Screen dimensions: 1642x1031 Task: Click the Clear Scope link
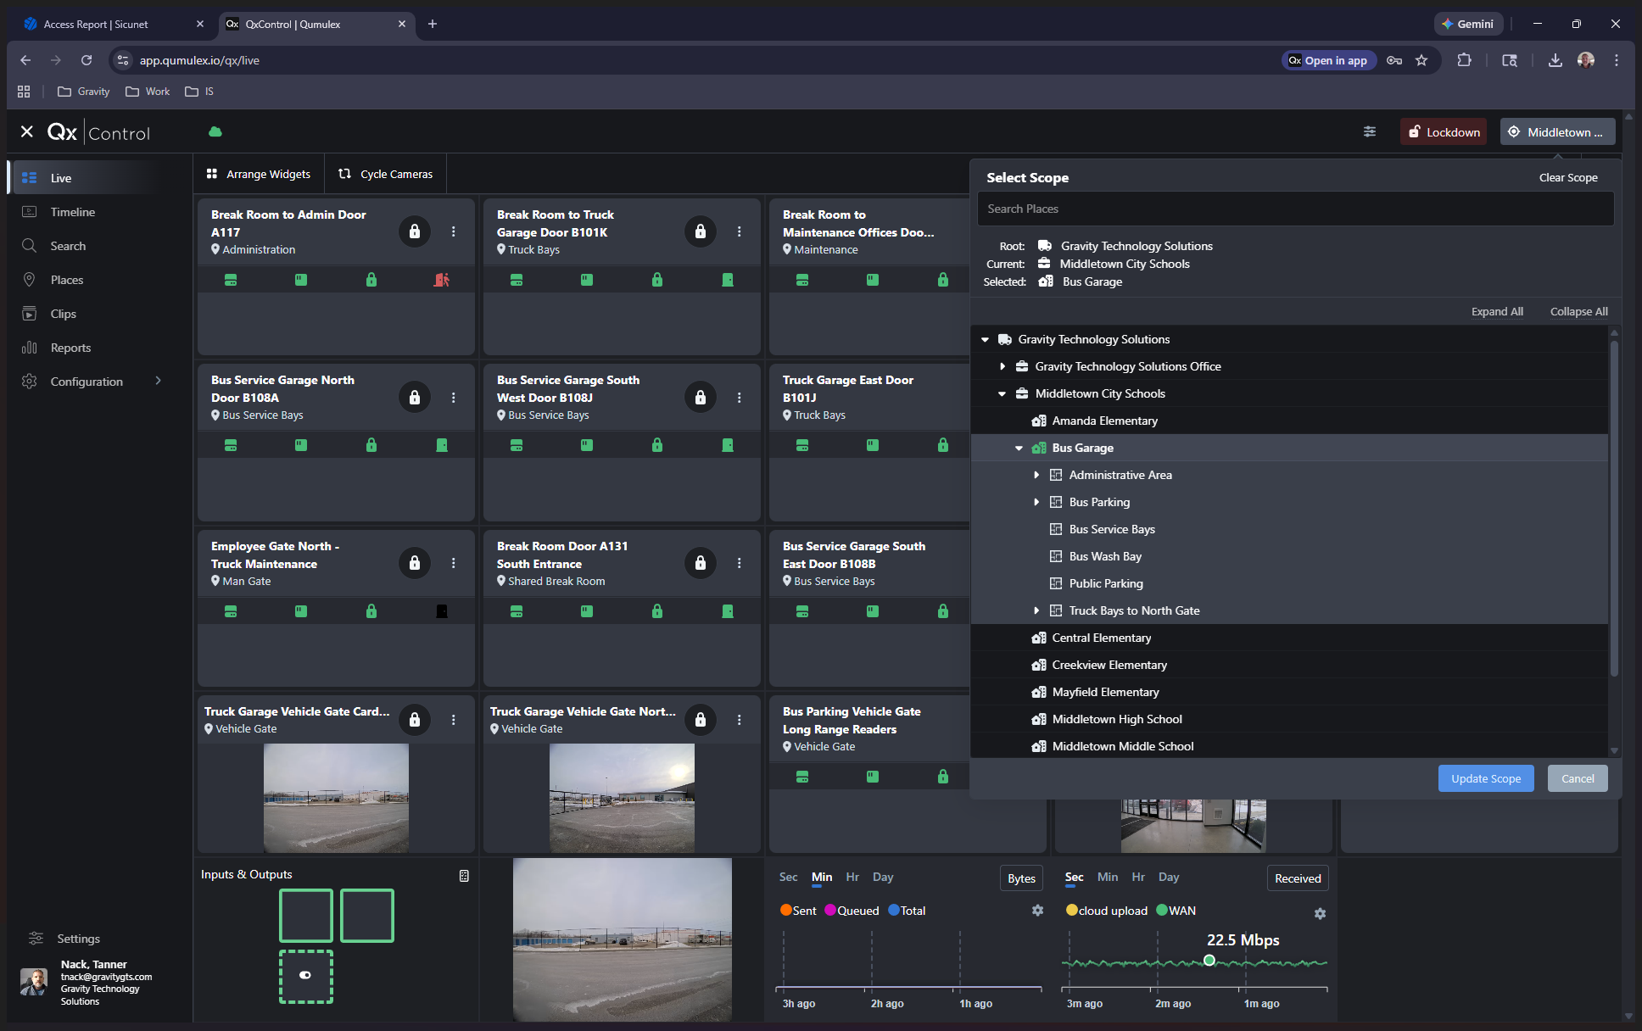click(1567, 177)
